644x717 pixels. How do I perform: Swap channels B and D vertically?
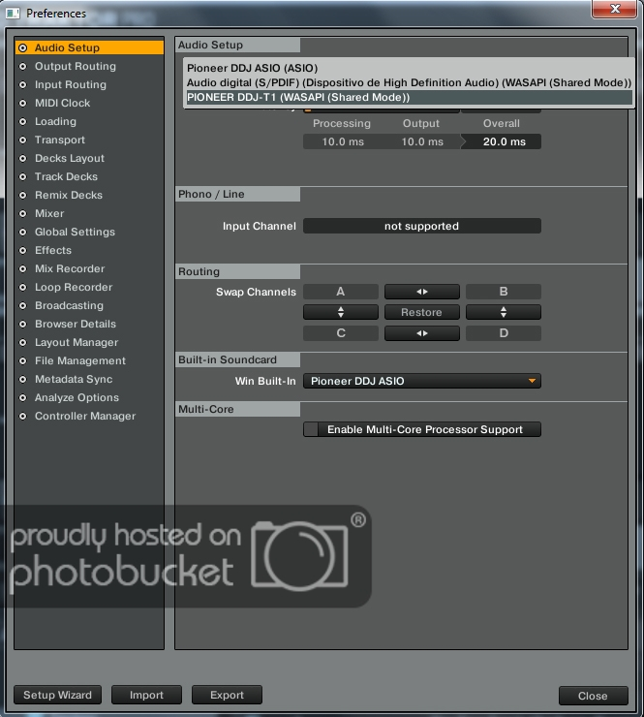(504, 312)
